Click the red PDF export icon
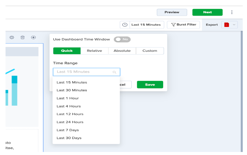This screenshot has width=247, height=155. click(x=227, y=25)
